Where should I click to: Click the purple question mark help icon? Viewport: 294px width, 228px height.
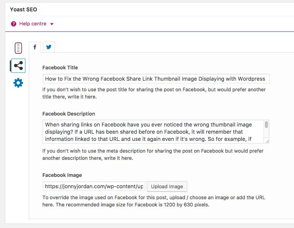tap(14, 24)
